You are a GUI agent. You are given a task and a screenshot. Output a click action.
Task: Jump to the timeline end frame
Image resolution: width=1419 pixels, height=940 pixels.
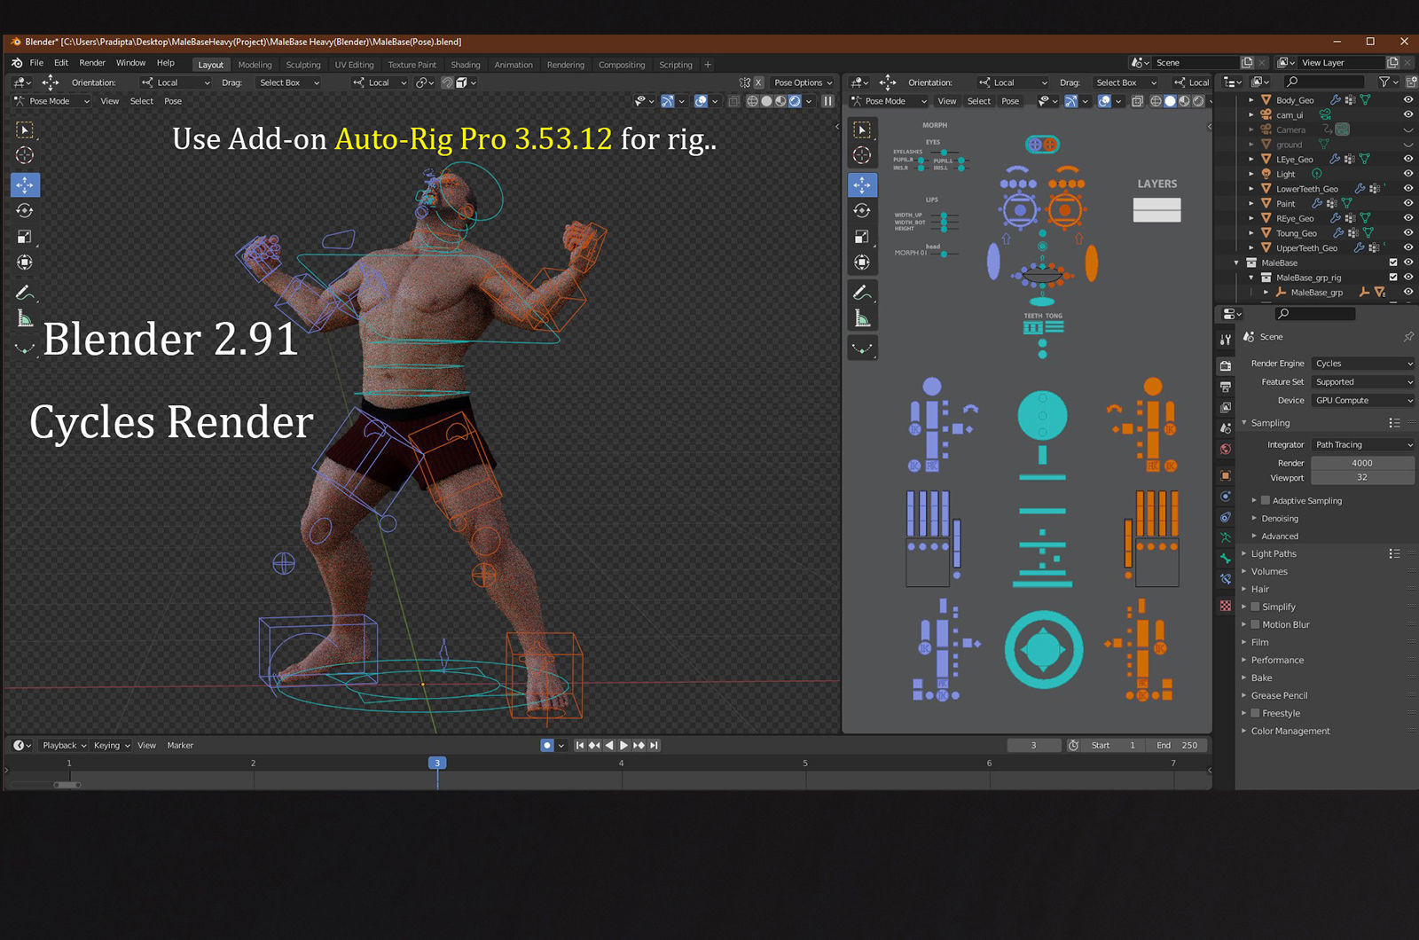[654, 746]
